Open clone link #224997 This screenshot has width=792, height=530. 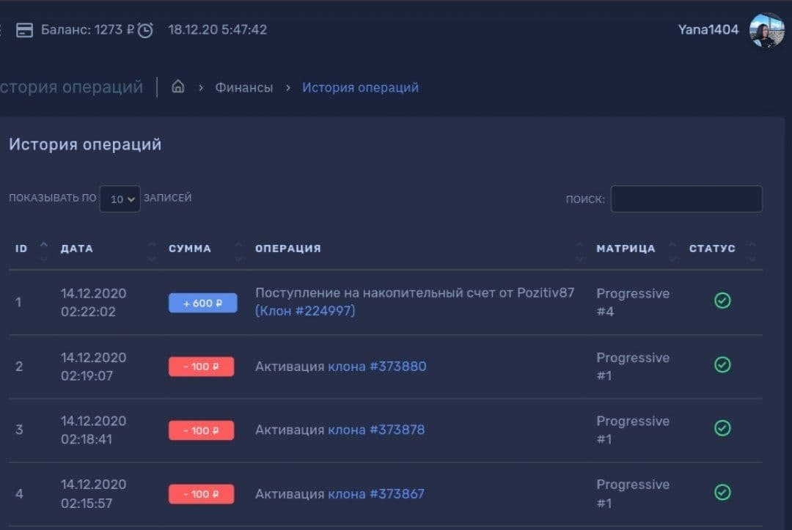pos(305,311)
